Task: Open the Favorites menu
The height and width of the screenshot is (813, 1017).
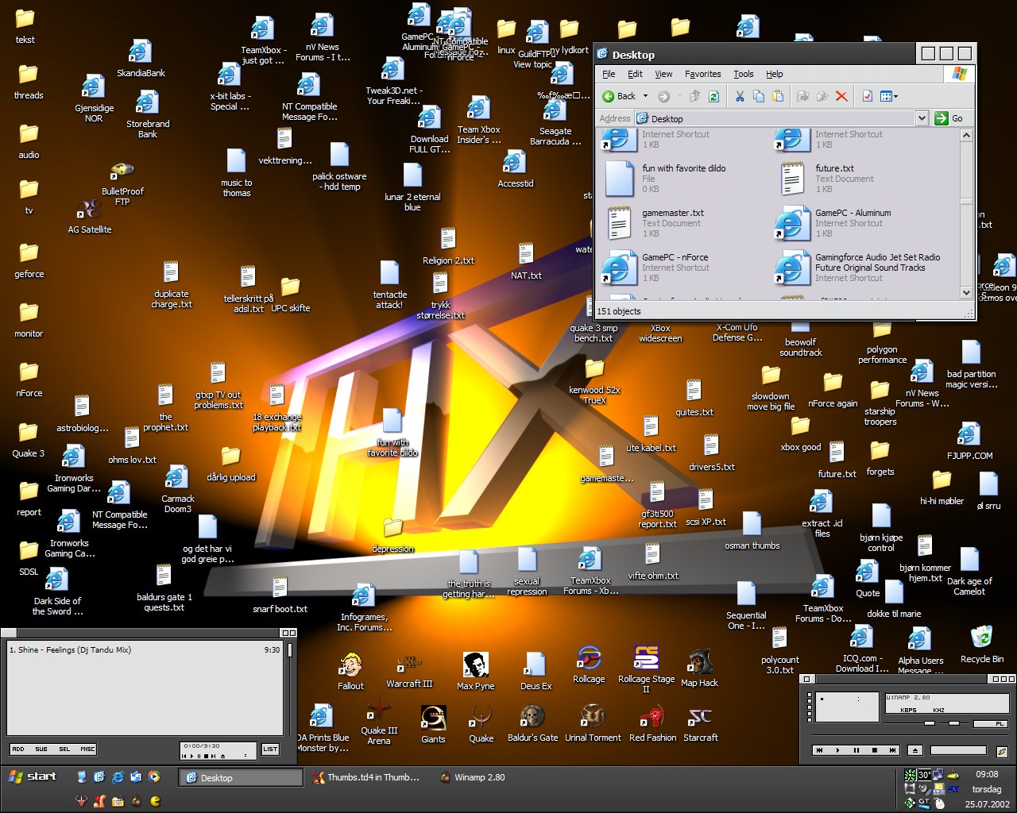Action: [703, 74]
